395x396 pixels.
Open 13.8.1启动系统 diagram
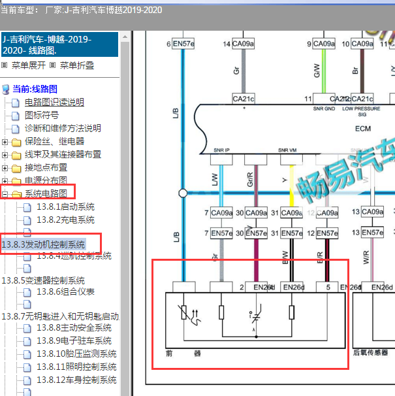click(x=66, y=207)
